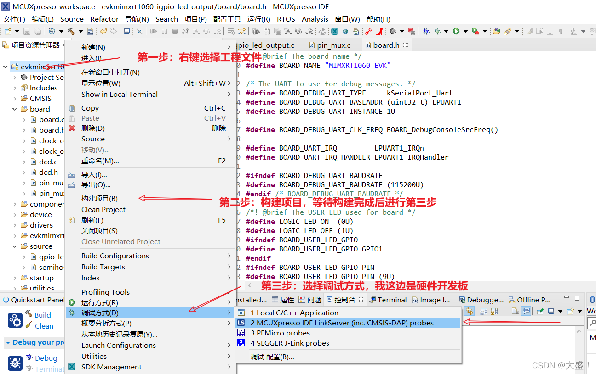Click the Resume debug toolbar icon
This screenshot has height=374, width=596.
coord(154,31)
